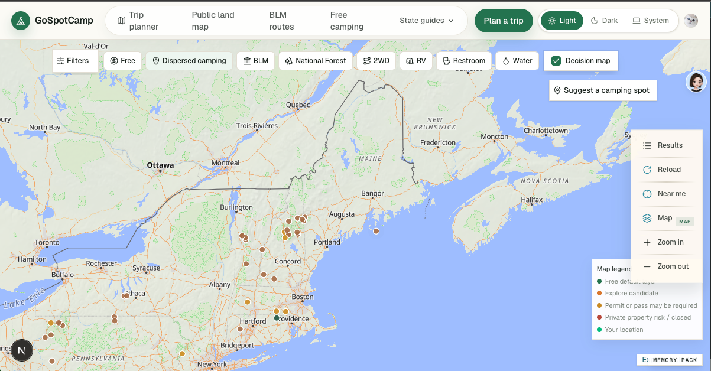Click the Memory Pack badge
This screenshot has width=711, height=371.
pyautogui.click(x=675, y=360)
